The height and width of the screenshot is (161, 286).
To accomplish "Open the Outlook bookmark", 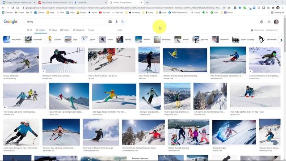I will point(39,13).
